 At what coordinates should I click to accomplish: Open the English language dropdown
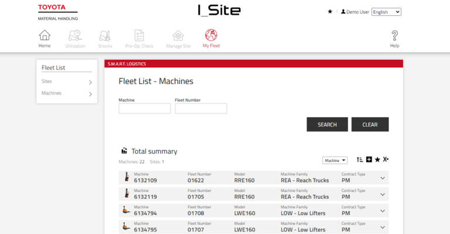point(386,12)
